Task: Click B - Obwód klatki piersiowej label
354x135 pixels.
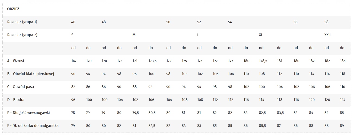Action: click(x=31, y=74)
